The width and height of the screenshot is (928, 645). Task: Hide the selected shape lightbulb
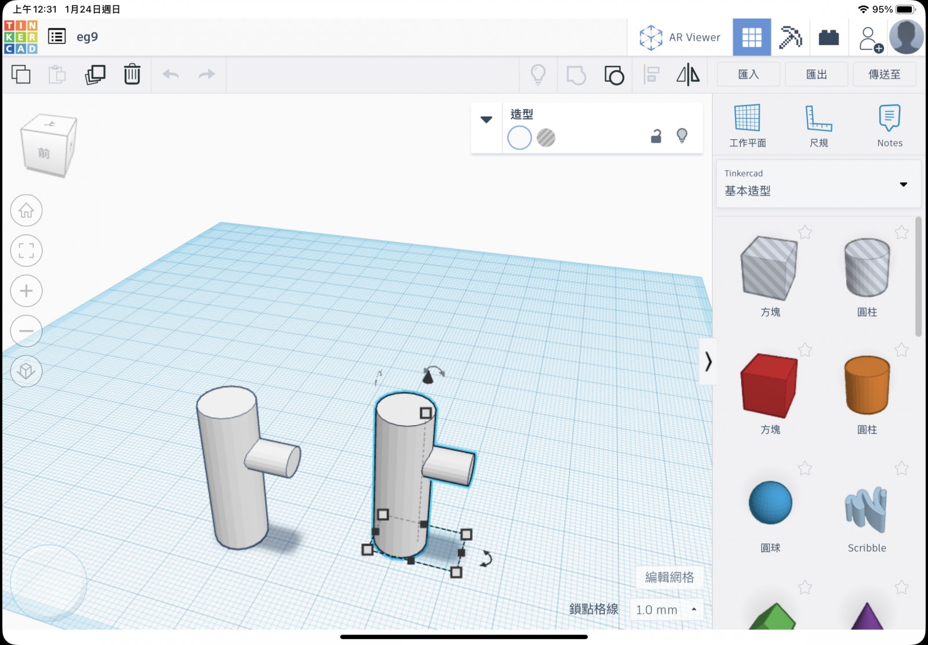click(682, 136)
